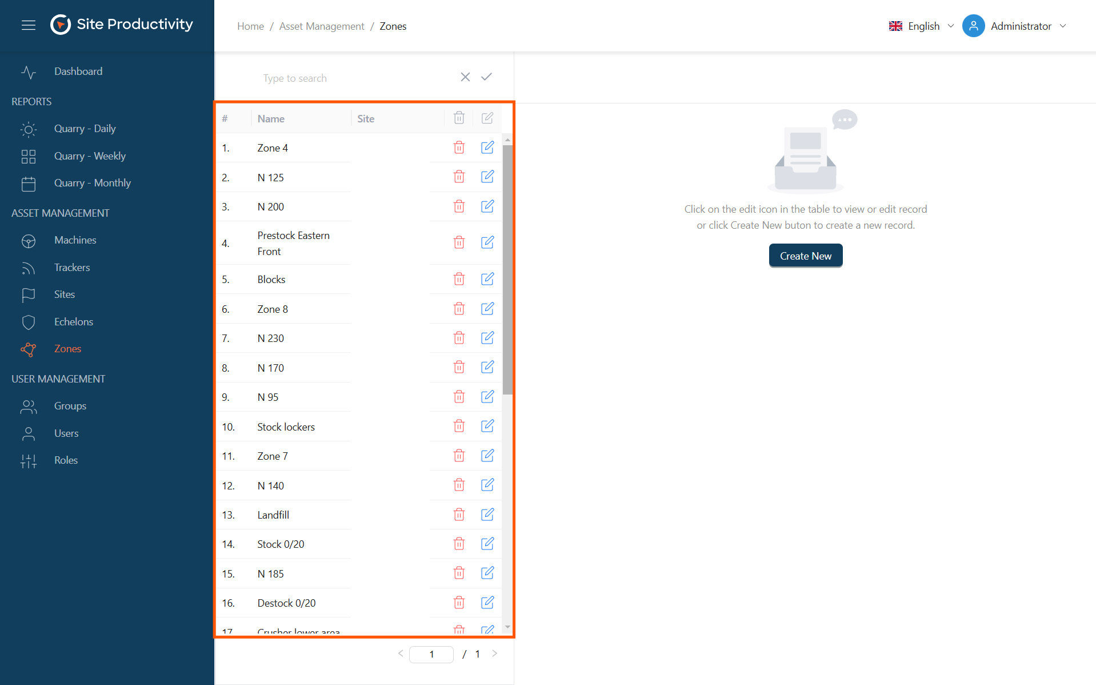This screenshot has height=685, width=1096.
Task: Open the Administrator account dropdown
Action: [1014, 26]
